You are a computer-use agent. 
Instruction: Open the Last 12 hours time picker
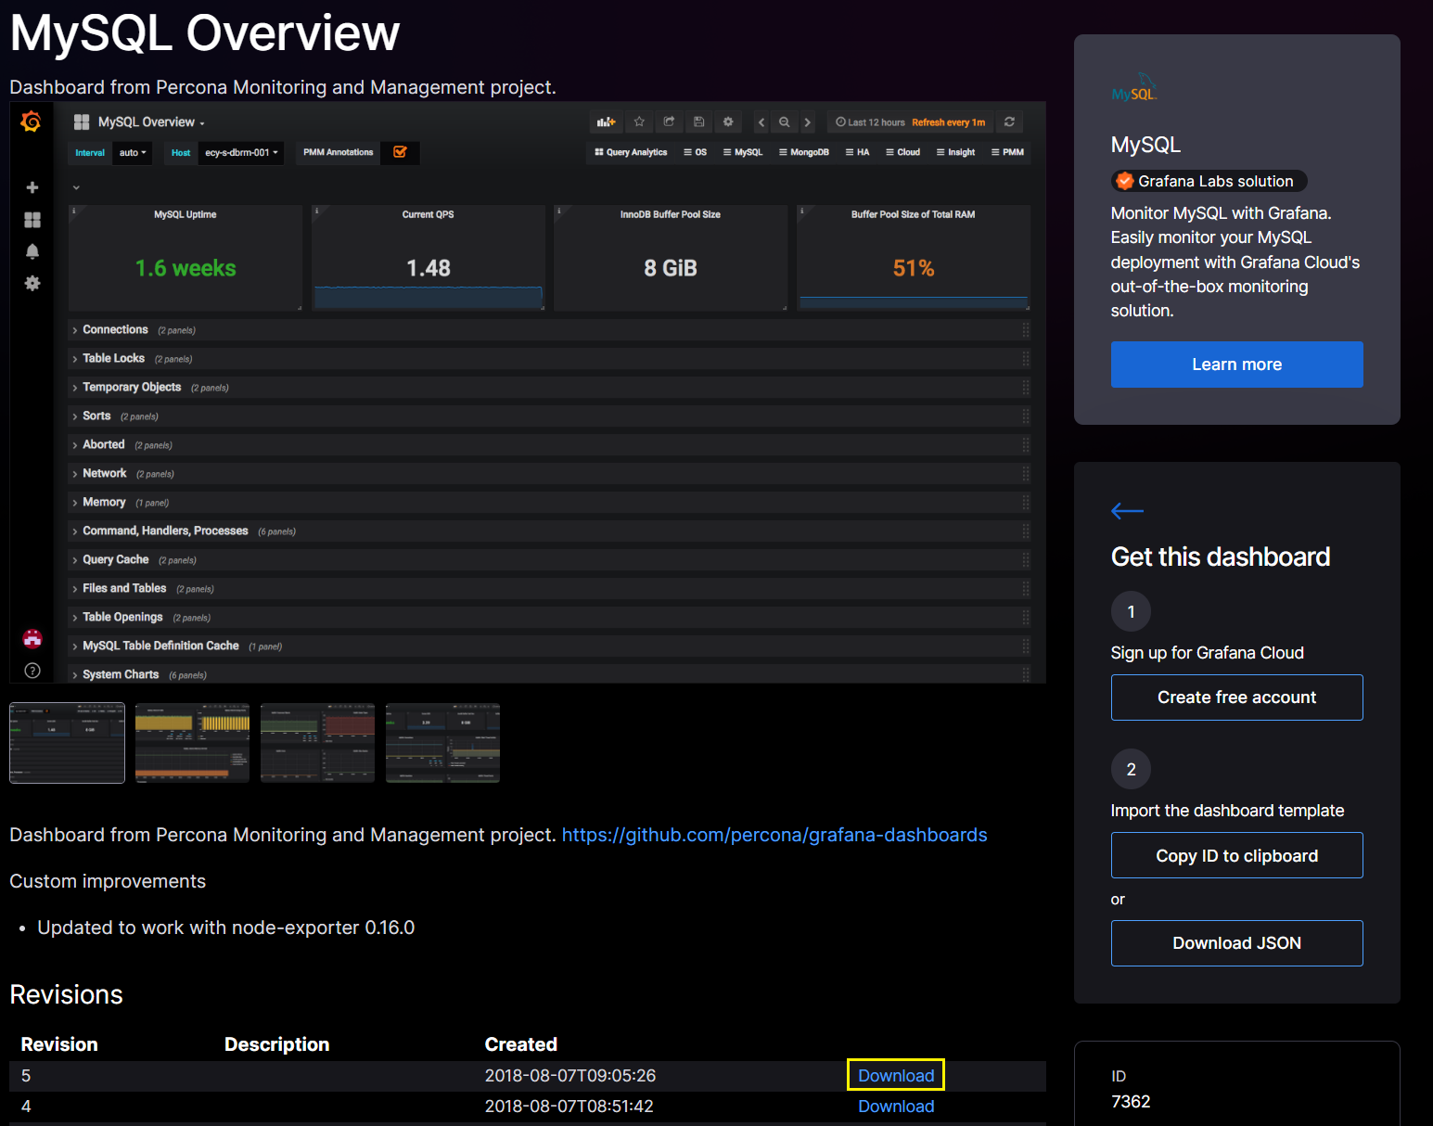pyautogui.click(x=910, y=122)
